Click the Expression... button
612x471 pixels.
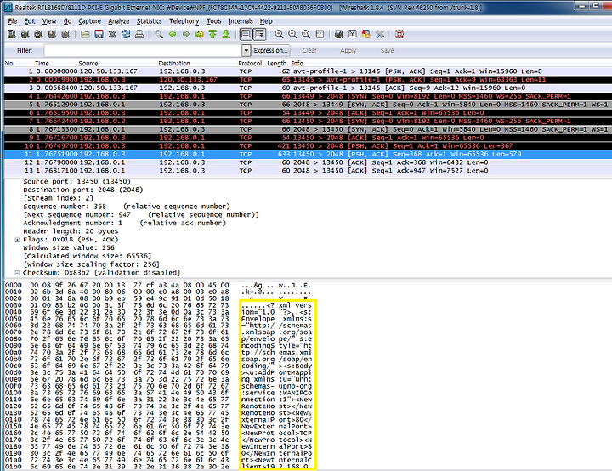(x=270, y=50)
